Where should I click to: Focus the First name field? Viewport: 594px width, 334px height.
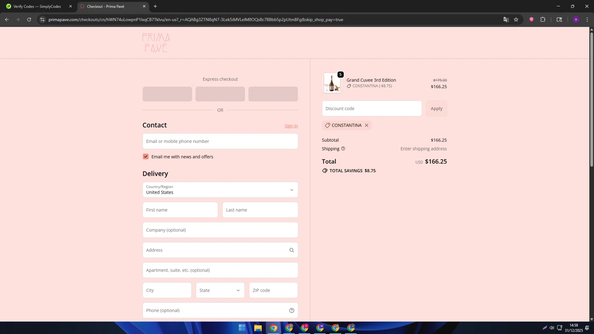180,210
